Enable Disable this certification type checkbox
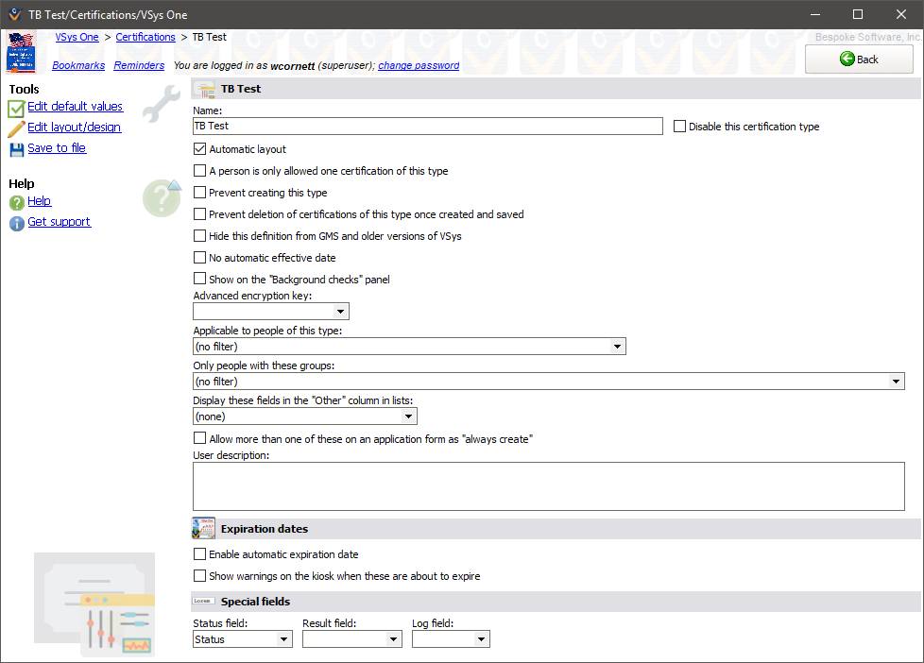924x663 pixels. pyautogui.click(x=679, y=127)
